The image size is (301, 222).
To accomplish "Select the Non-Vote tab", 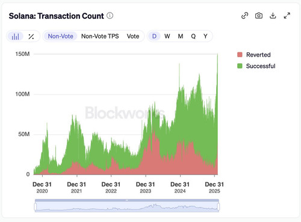I will (x=60, y=36).
